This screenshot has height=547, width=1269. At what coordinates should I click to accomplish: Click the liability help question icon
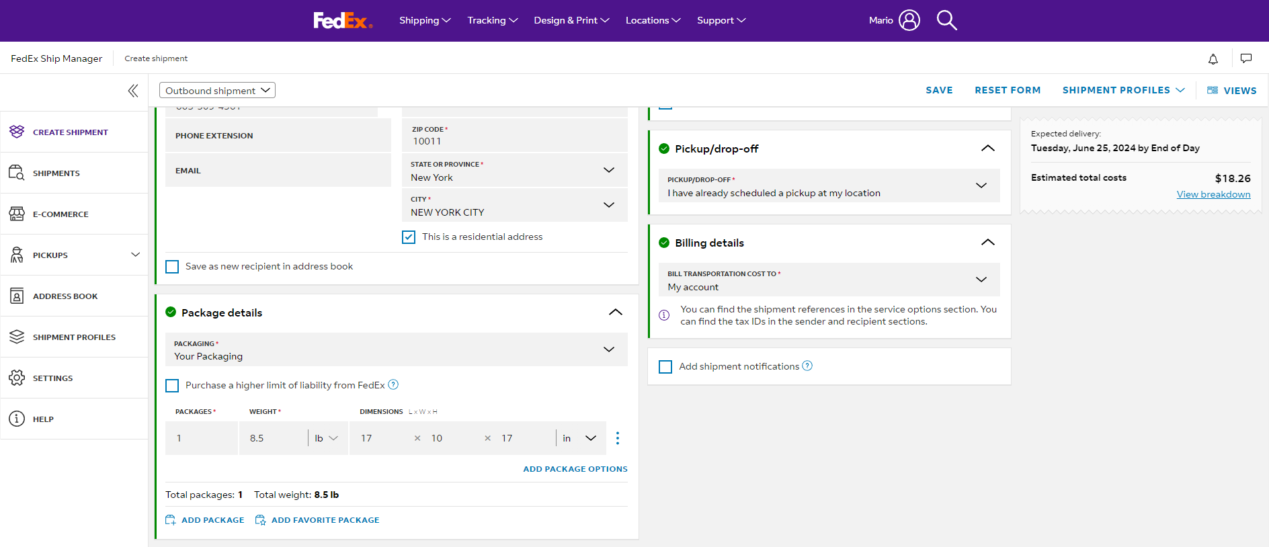[x=394, y=384]
